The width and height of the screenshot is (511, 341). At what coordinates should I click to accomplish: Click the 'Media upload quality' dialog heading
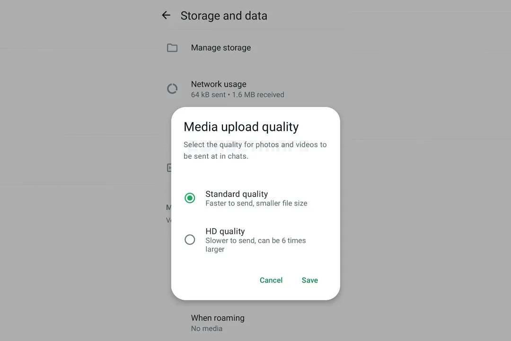click(241, 127)
